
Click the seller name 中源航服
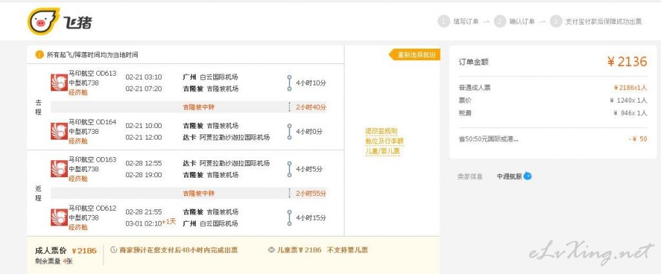pyautogui.click(x=509, y=176)
